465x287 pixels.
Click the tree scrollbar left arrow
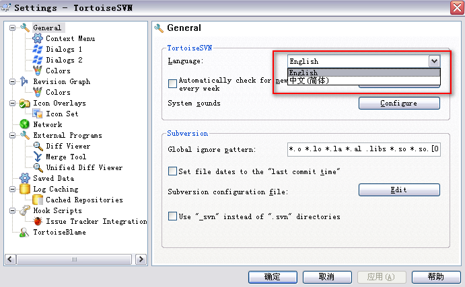click(x=10, y=259)
